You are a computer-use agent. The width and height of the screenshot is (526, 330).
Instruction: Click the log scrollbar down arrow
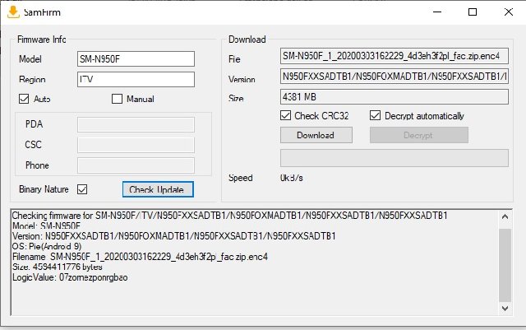pos(505,308)
